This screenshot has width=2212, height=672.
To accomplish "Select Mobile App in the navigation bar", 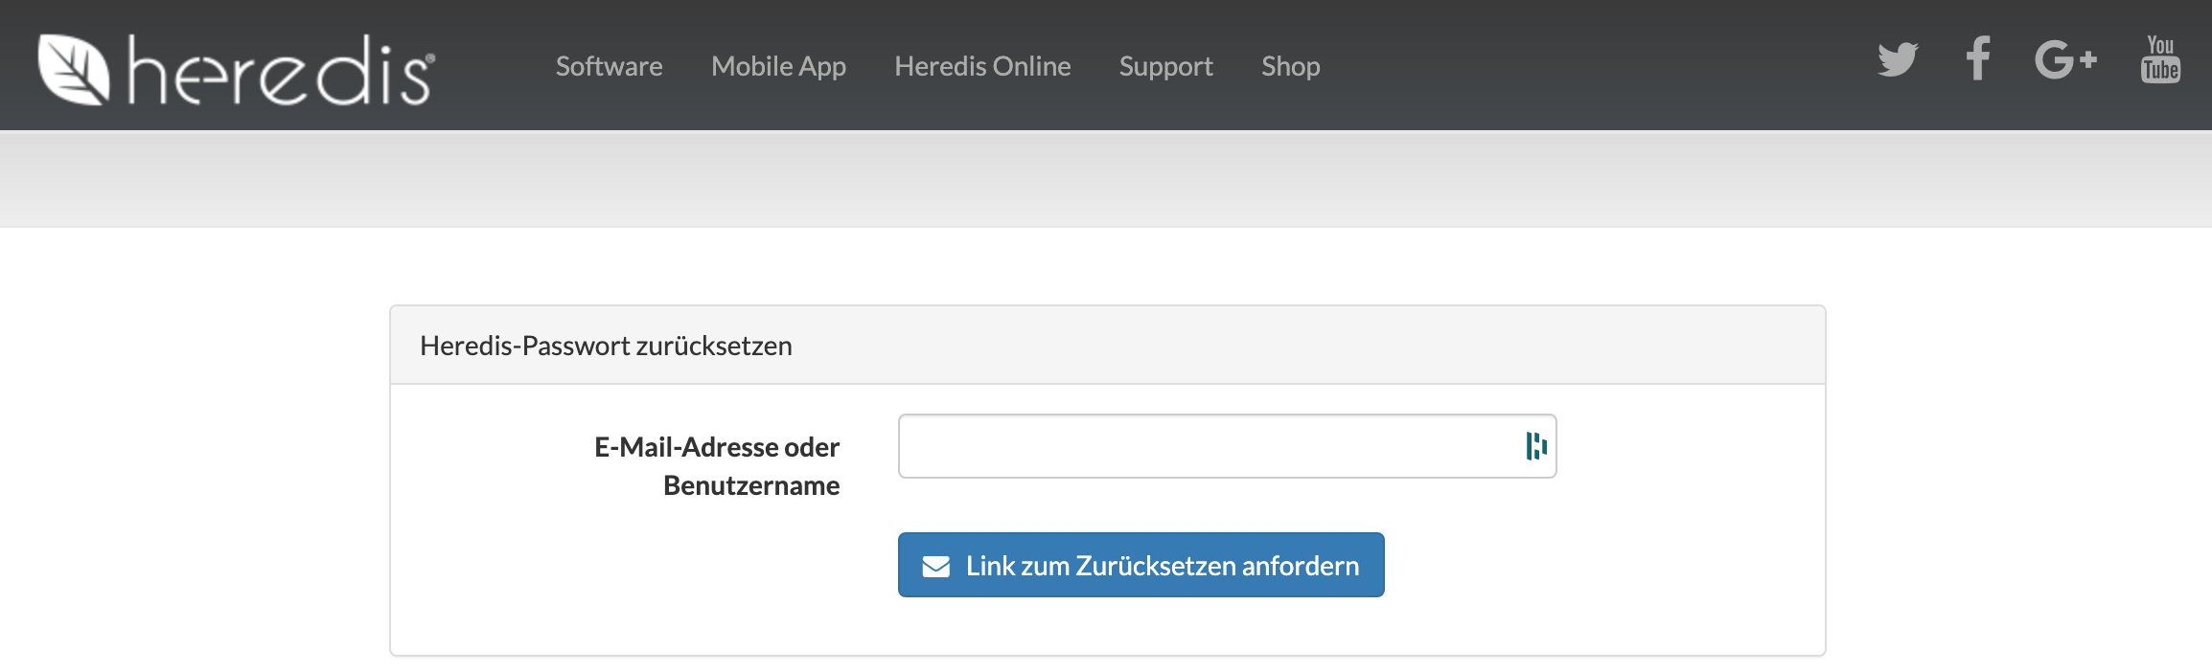I will coord(778,66).
